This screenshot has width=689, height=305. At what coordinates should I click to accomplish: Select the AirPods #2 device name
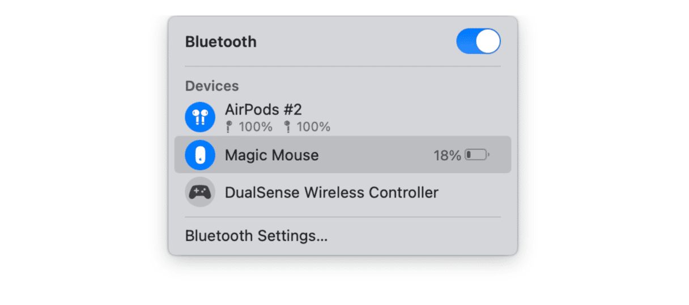point(263,109)
